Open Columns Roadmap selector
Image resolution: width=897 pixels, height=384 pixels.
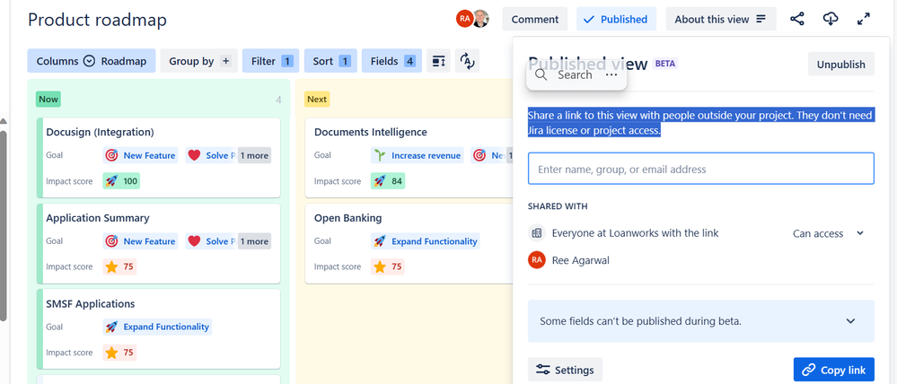point(92,61)
